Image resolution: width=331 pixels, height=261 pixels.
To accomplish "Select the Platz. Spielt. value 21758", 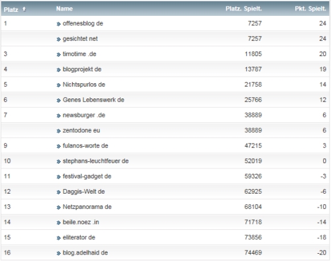I will [253, 85].
